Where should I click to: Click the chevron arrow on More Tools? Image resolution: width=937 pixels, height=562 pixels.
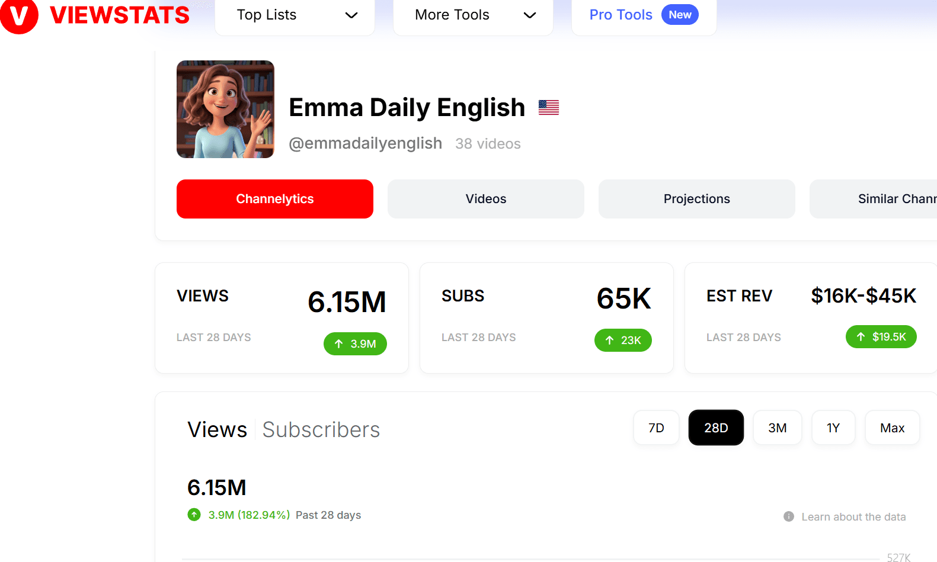pos(530,15)
